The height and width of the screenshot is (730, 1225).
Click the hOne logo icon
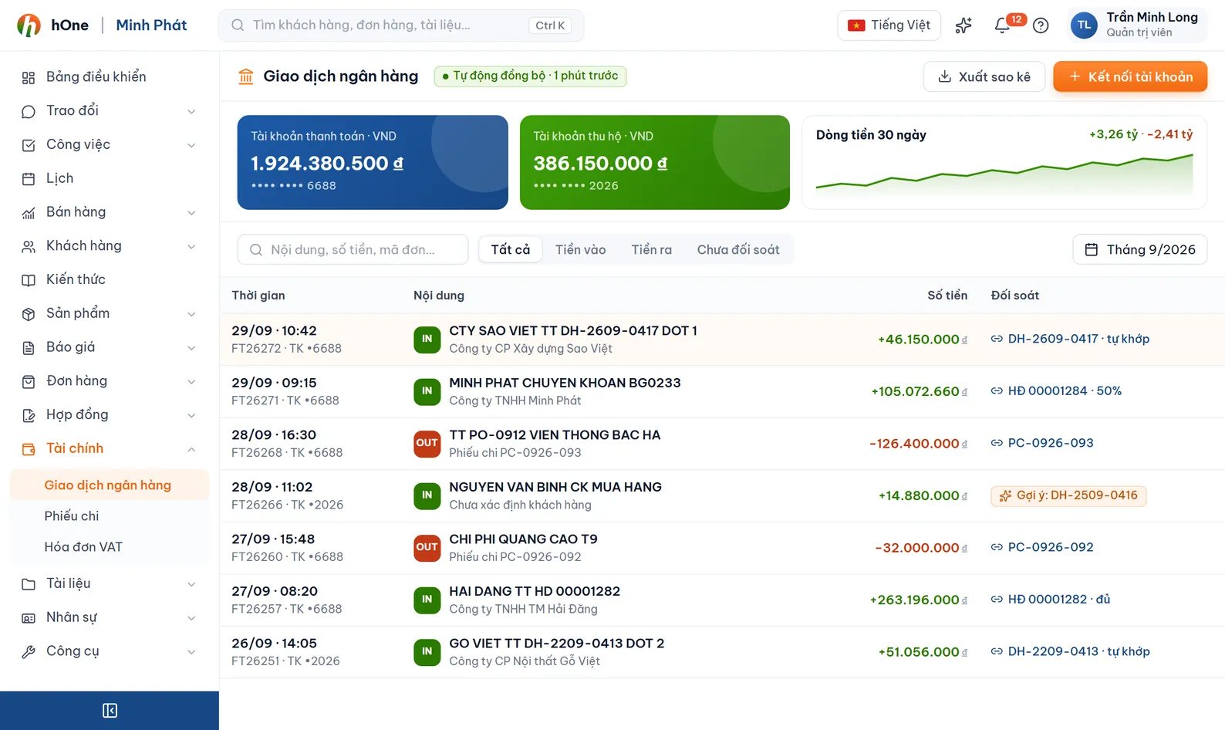click(29, 25)
